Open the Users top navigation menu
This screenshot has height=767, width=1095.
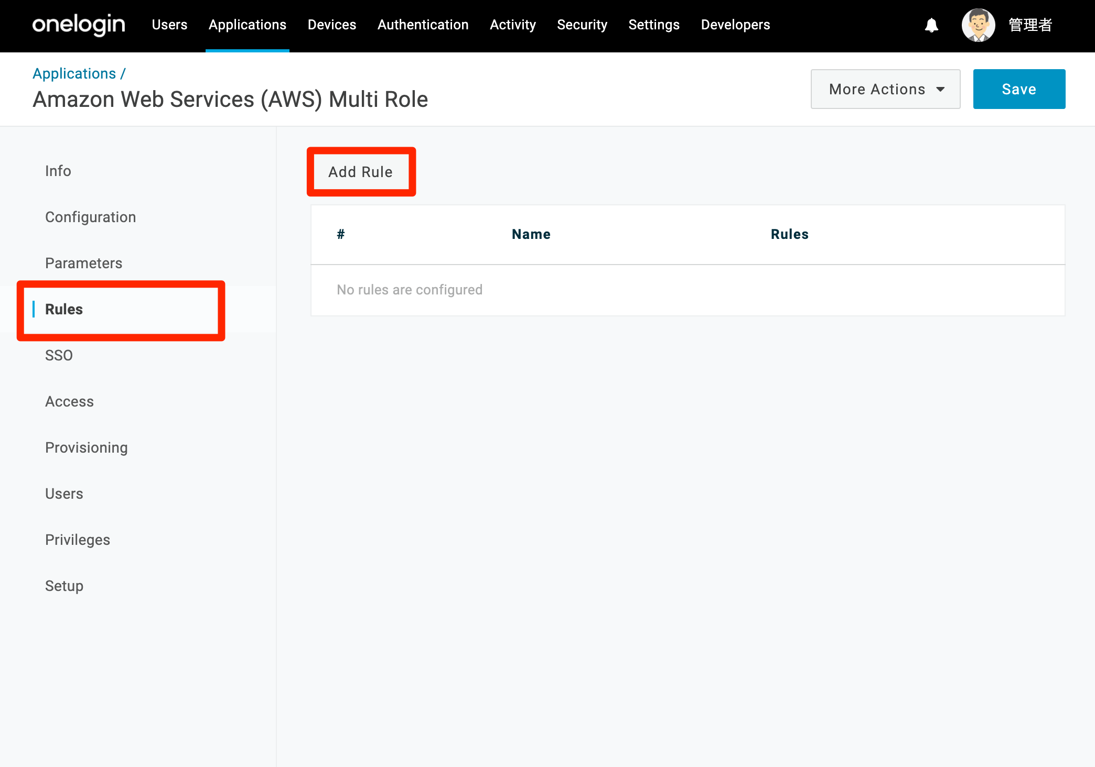pos(169,25)
